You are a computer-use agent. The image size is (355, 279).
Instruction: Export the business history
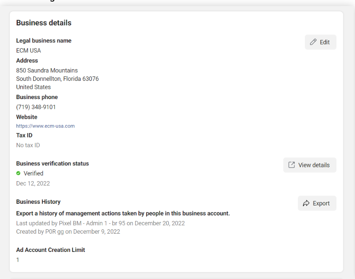tap(317, 203)
